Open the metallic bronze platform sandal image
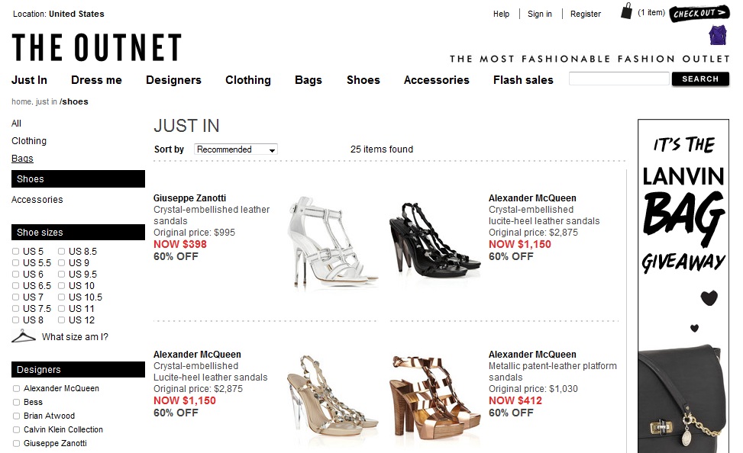743x453 pixels. pos(434,397)
